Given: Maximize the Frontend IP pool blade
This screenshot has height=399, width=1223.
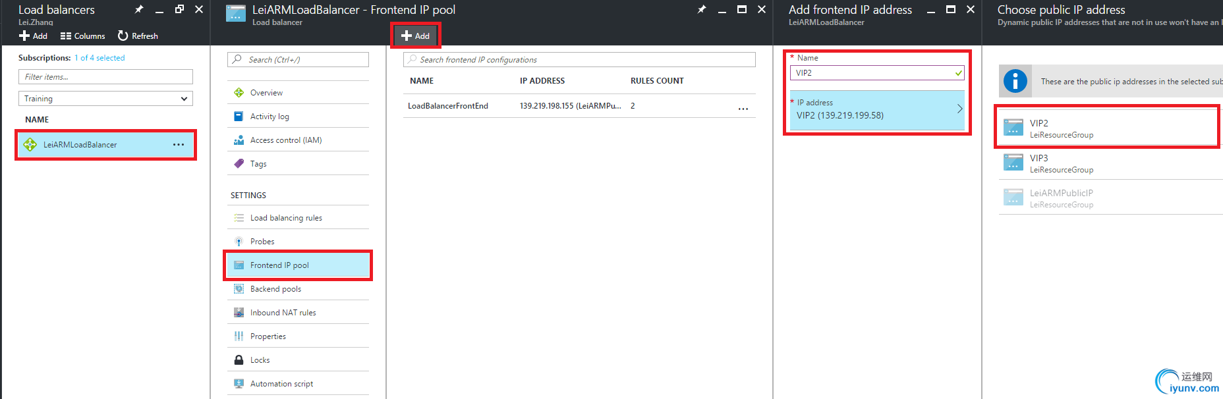Looking at the screenshot, I should 742,9.
